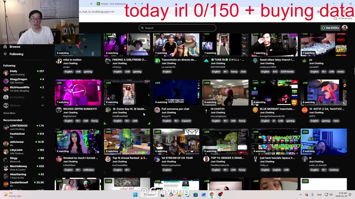Click the microphone icon in system tray
The width and height of the screenshot is (355, 199).
[x=312, y=195]
